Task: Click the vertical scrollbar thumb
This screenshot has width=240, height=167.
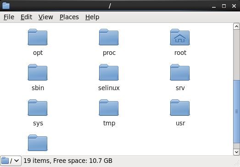Action: point(236,112)
